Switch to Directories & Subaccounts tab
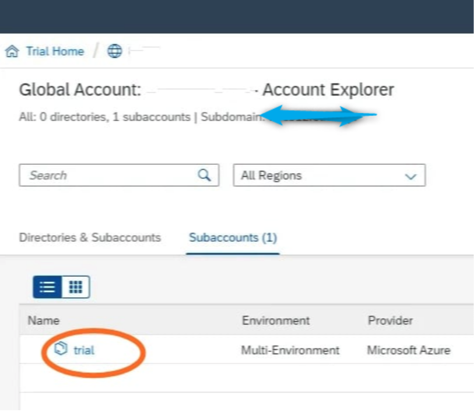Screen dimensions: 474x412 coord(90,237)
